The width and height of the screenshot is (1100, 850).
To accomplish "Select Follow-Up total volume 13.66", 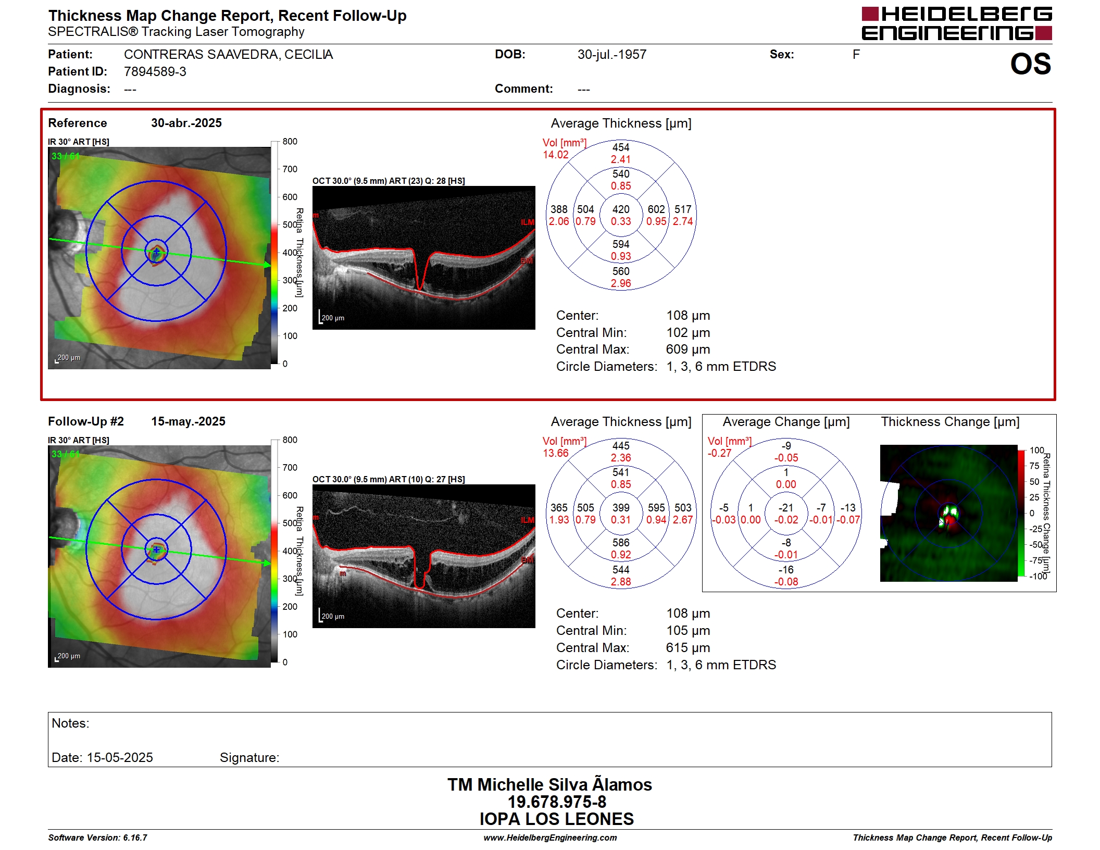I will tap(555, 453).
